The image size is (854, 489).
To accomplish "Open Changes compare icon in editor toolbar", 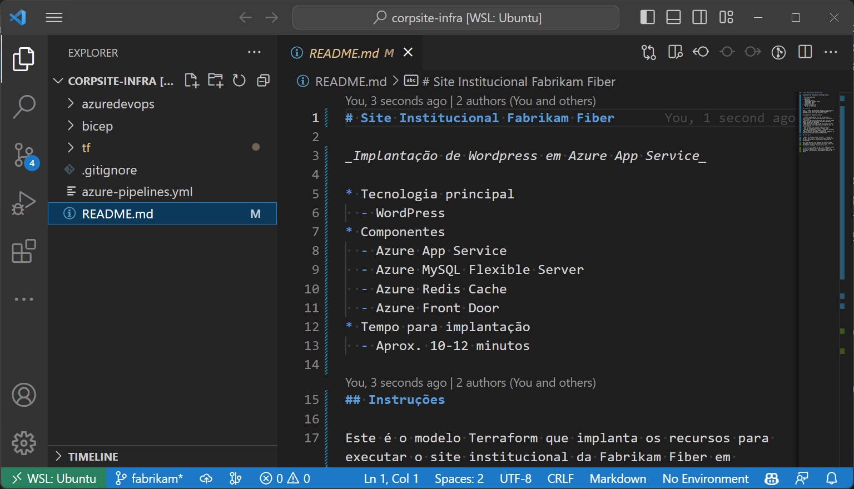I will coord(648,52).
